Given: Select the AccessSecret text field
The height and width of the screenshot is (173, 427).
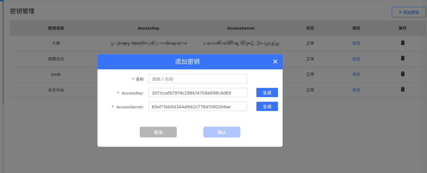Looking at the screenshot, I should 197,107.
